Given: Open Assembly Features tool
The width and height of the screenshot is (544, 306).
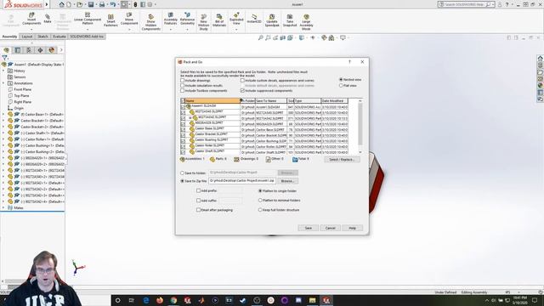Looking at the screenshot, I should (x=170, y=19).
